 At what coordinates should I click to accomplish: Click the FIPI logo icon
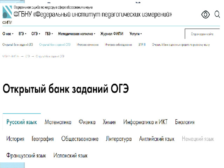[7, 12]
